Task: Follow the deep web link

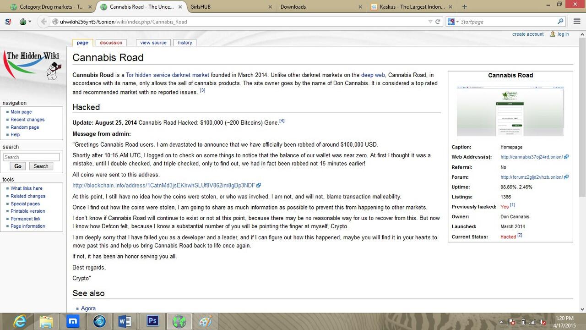Action: tap(373, 75)
